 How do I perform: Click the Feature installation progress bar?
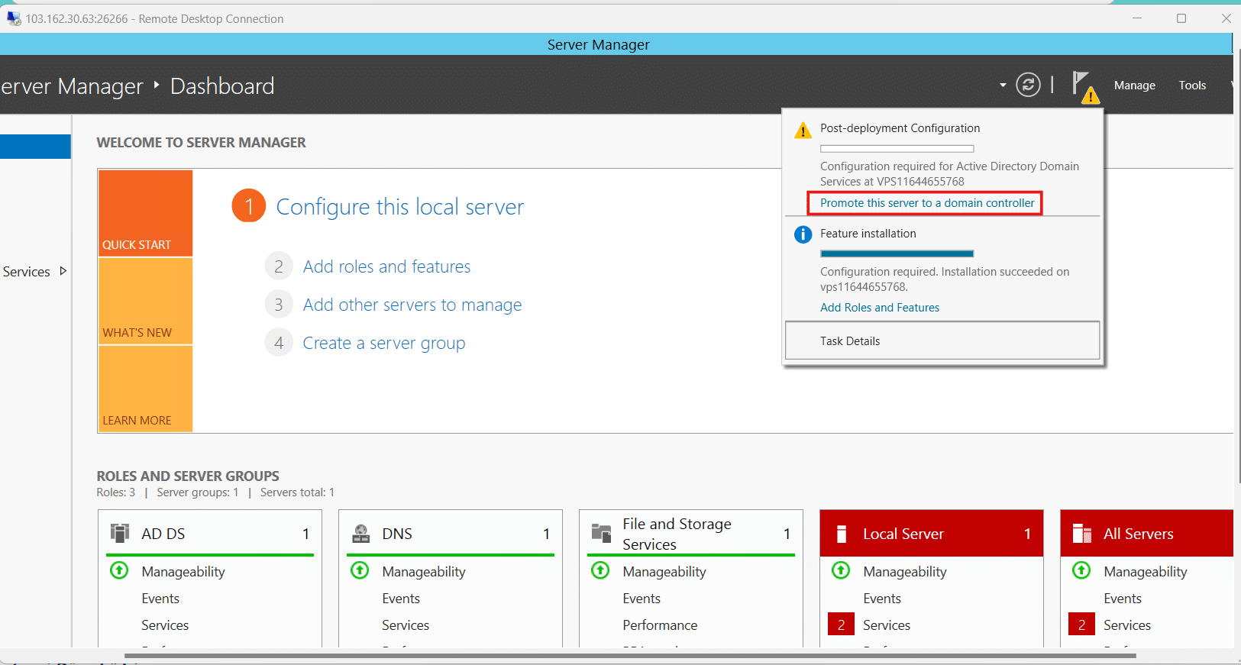coord(897,253)
